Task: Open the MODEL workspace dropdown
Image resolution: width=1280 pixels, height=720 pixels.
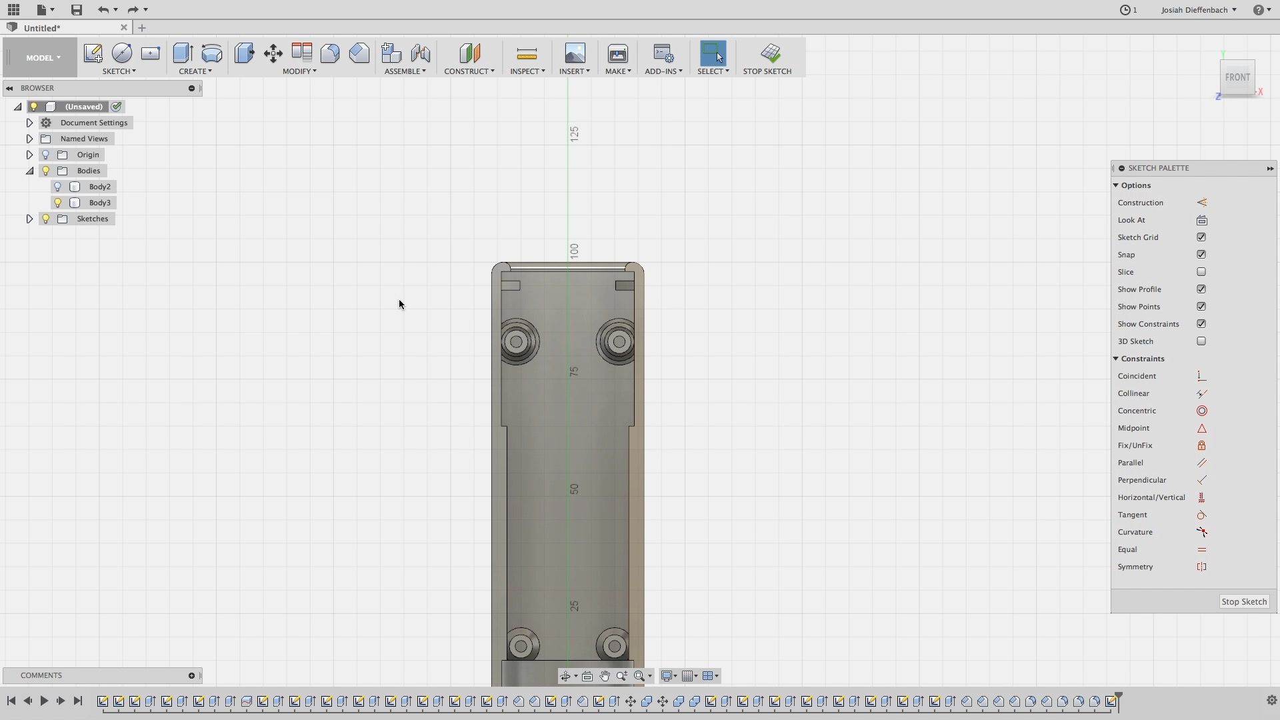Action: [x=43, y=58]
